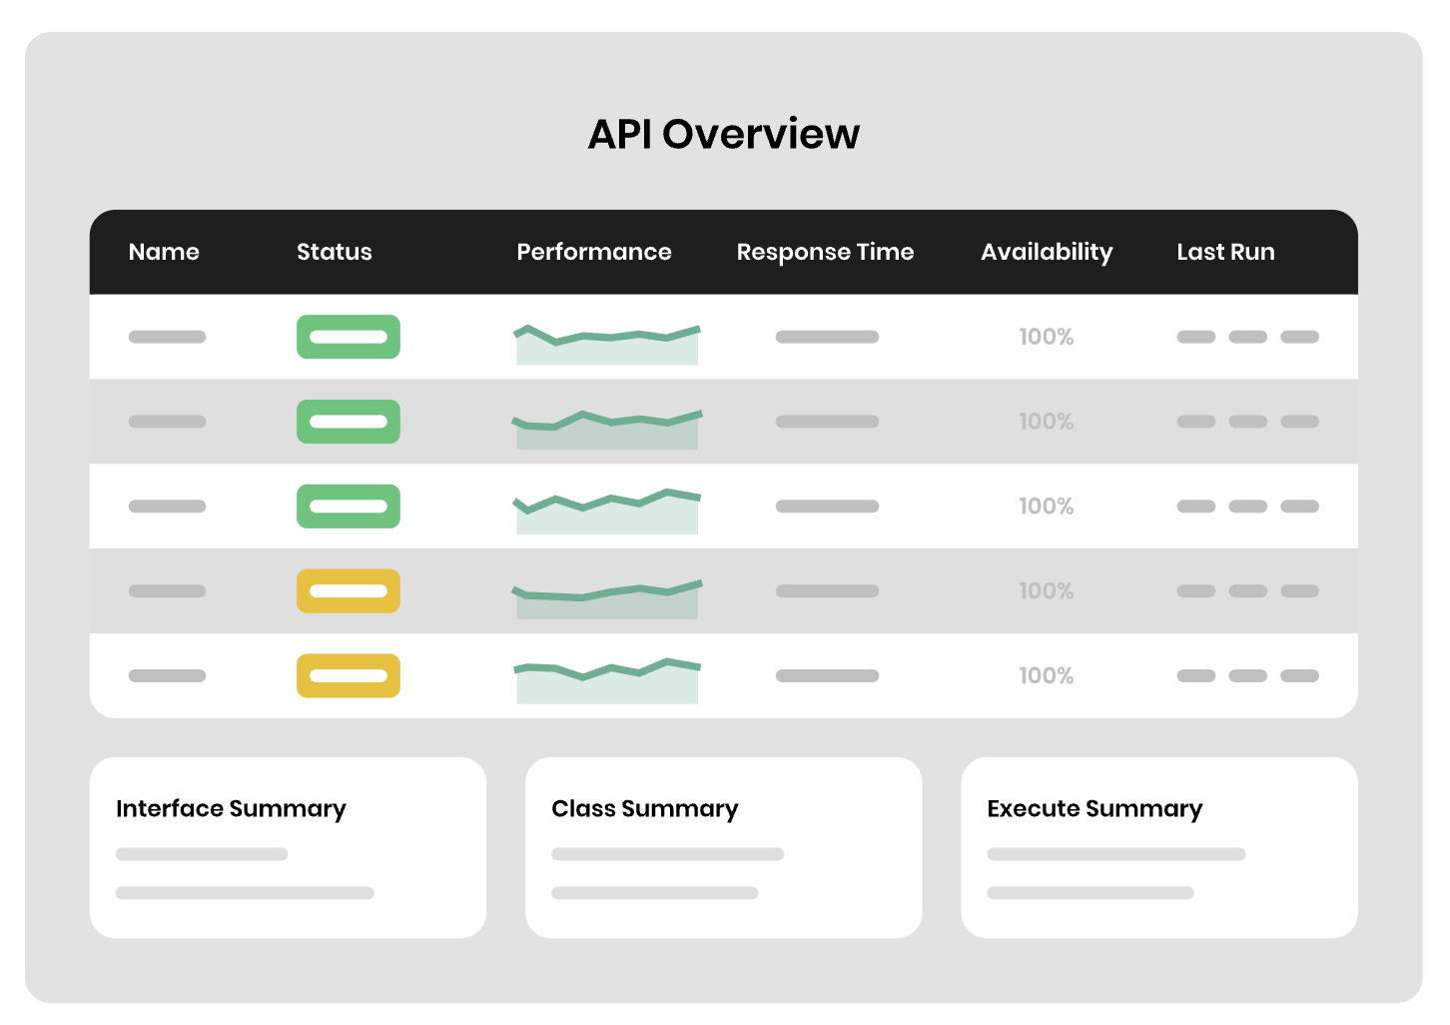Open the Execute Summary card

coord(1158,847)
